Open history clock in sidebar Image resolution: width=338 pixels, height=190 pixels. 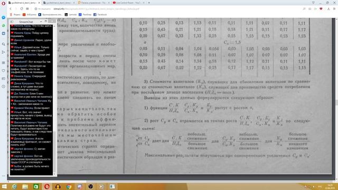(x=4, y=87)
